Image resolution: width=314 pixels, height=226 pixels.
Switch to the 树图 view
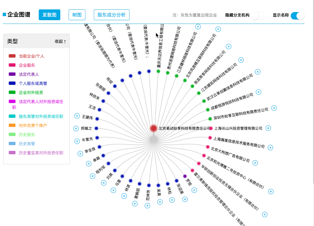pyautogui.click(x=77, y=15)
